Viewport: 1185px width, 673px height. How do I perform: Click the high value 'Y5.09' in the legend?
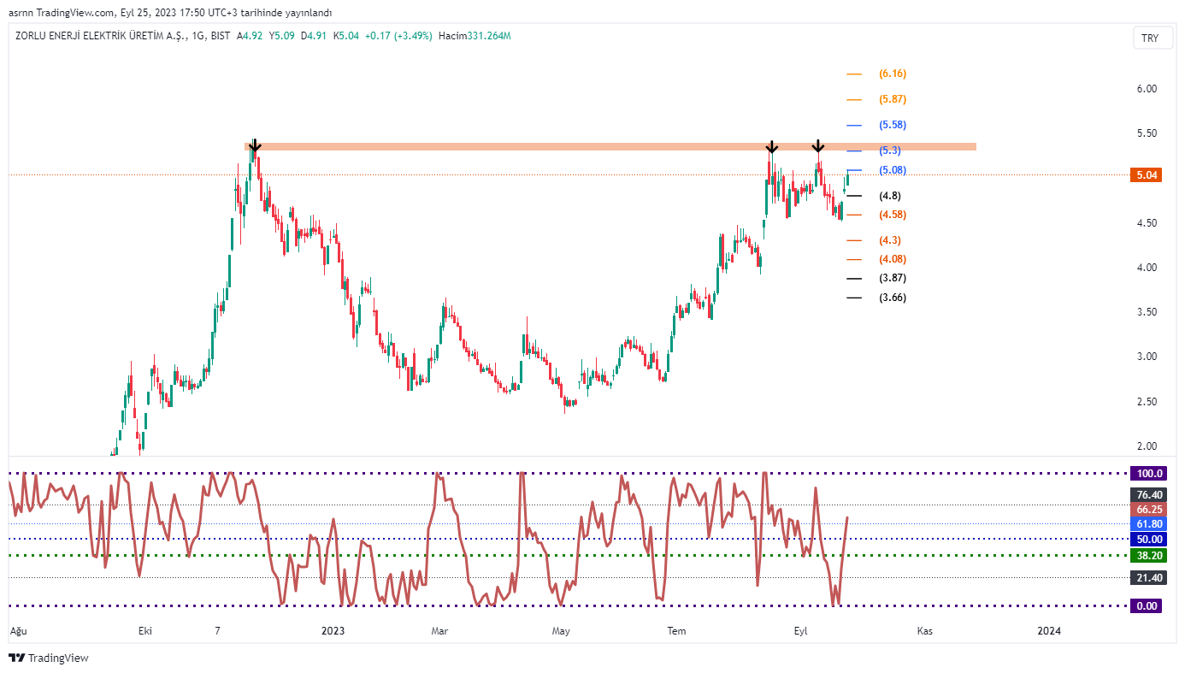[283, 36]
